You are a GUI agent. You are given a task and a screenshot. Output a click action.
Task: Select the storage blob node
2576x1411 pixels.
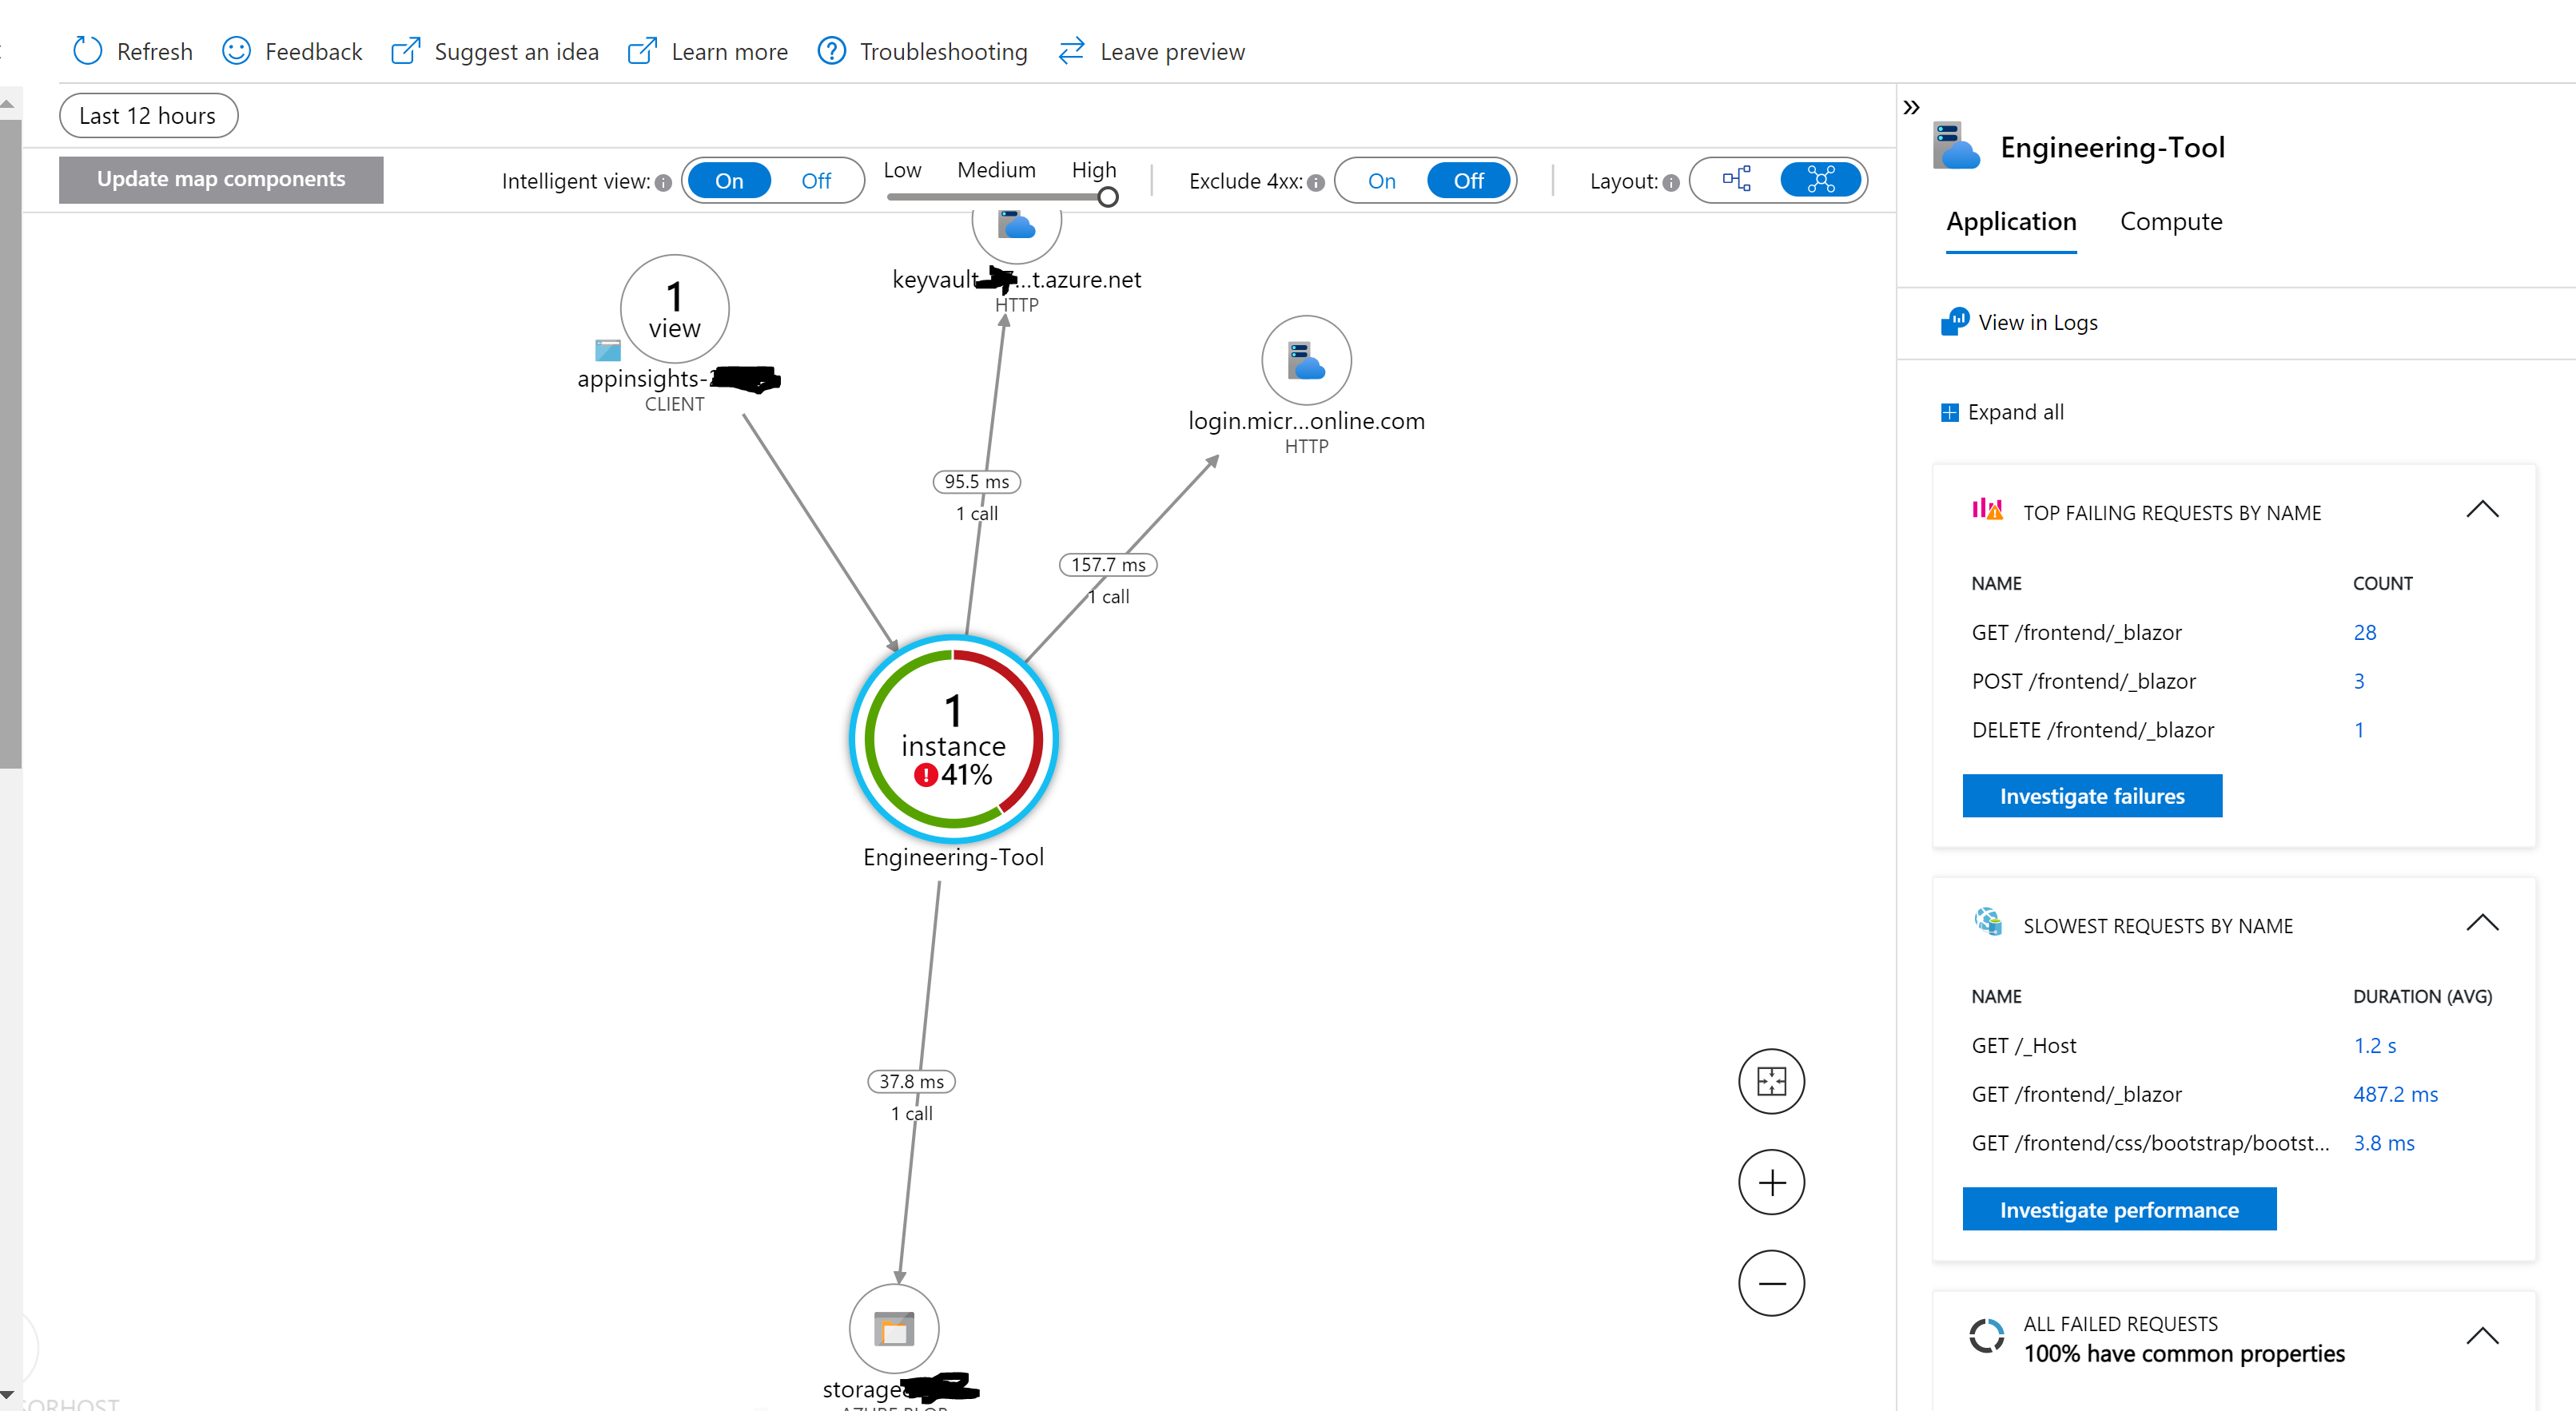click(894, 1329)
